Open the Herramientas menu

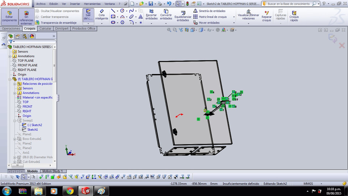pos(92,4)
